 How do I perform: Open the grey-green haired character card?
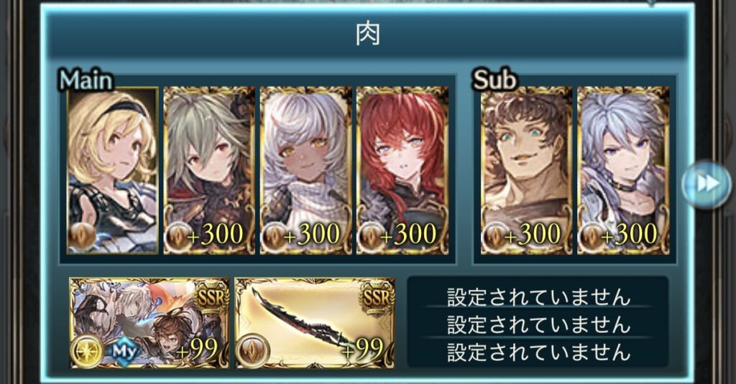tap(209, 170)
